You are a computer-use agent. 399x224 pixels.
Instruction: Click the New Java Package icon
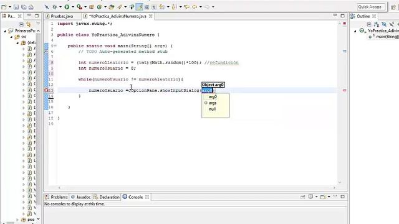tap(92, 7)
